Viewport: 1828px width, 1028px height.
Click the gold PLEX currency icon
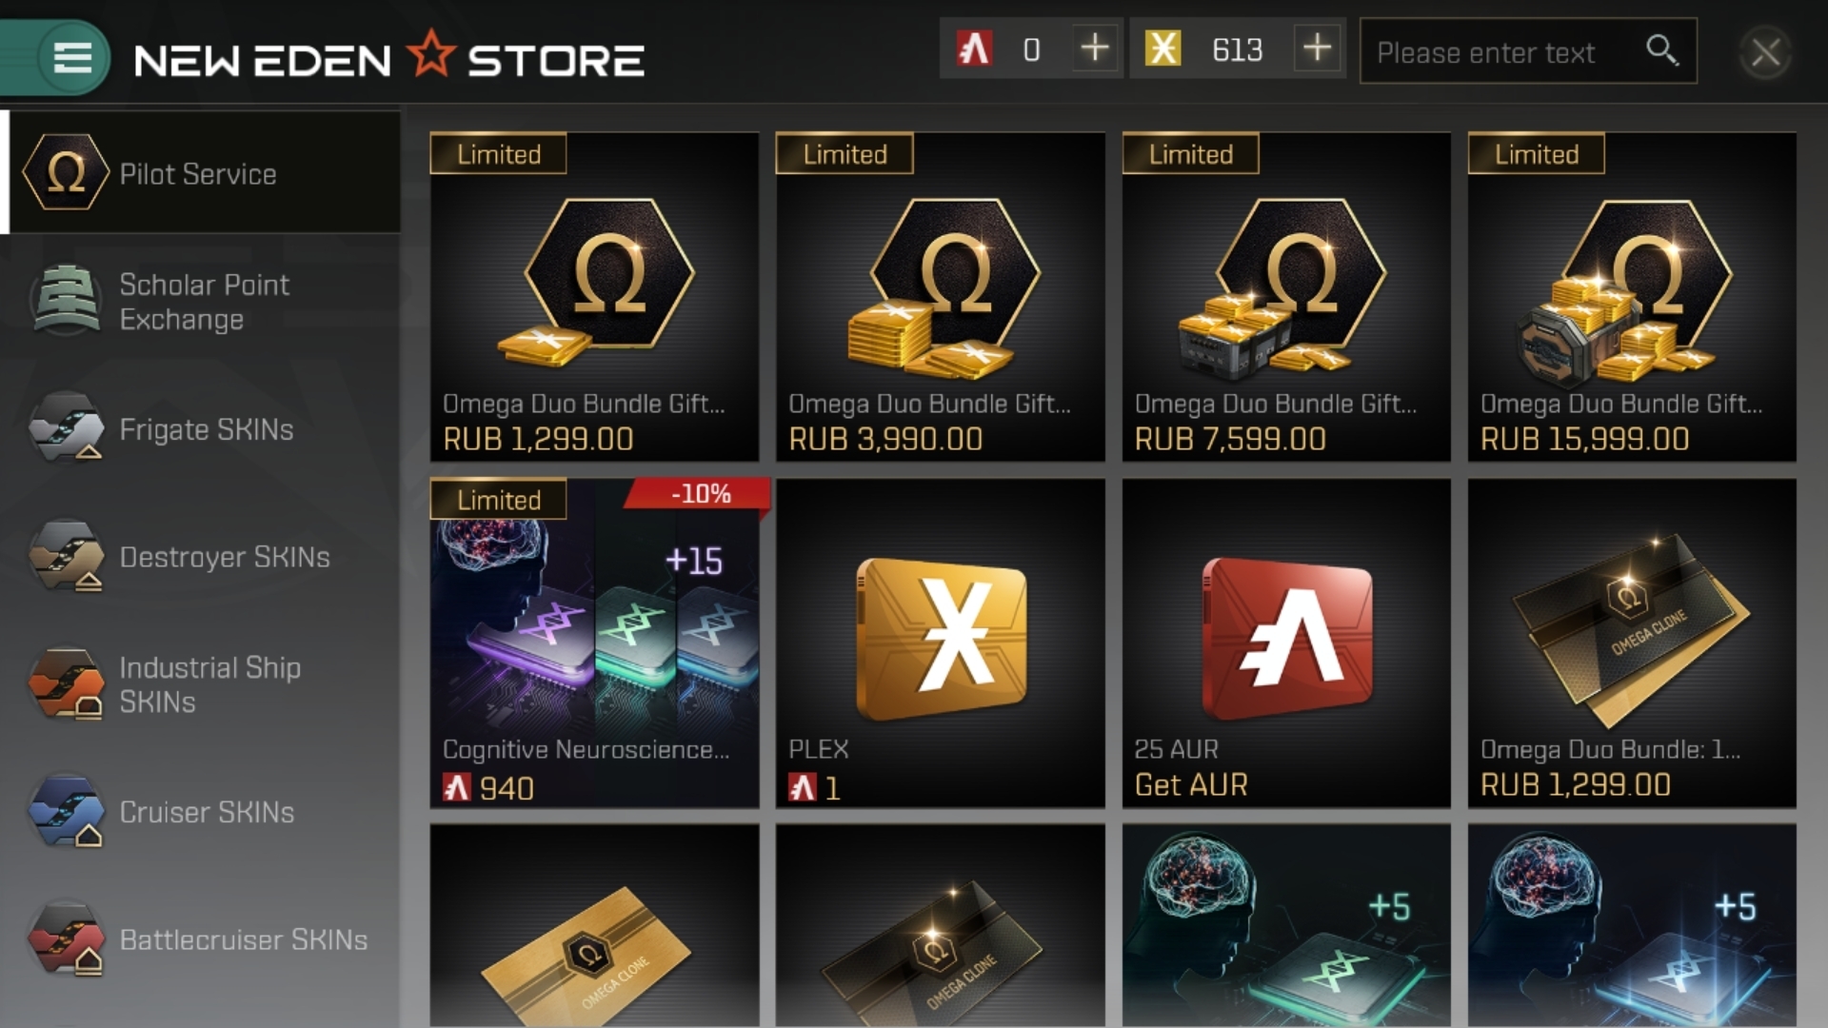click(1162, 49)
